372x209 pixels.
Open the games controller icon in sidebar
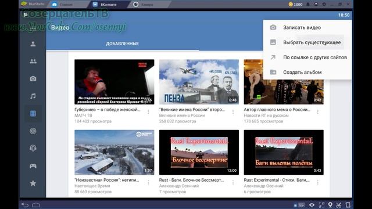[x=33, y=165]
